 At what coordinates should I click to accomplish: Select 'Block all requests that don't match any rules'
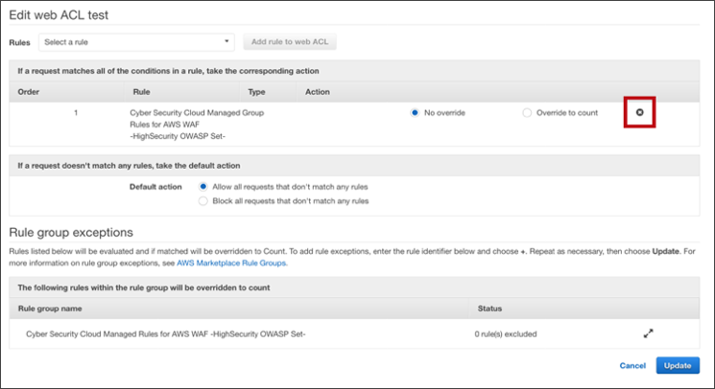(203, 201)
